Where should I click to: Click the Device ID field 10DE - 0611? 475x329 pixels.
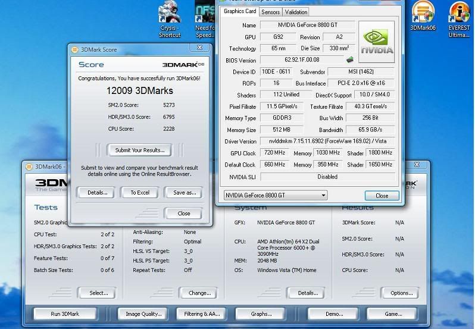[276, 71]
